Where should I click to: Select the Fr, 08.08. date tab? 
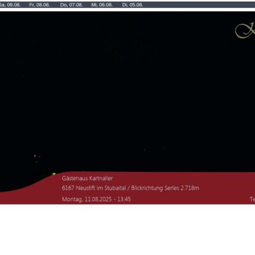39,5
